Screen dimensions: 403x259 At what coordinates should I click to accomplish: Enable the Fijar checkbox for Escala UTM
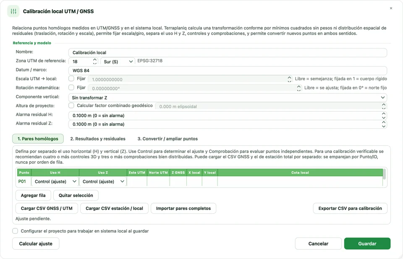[71, 78]
